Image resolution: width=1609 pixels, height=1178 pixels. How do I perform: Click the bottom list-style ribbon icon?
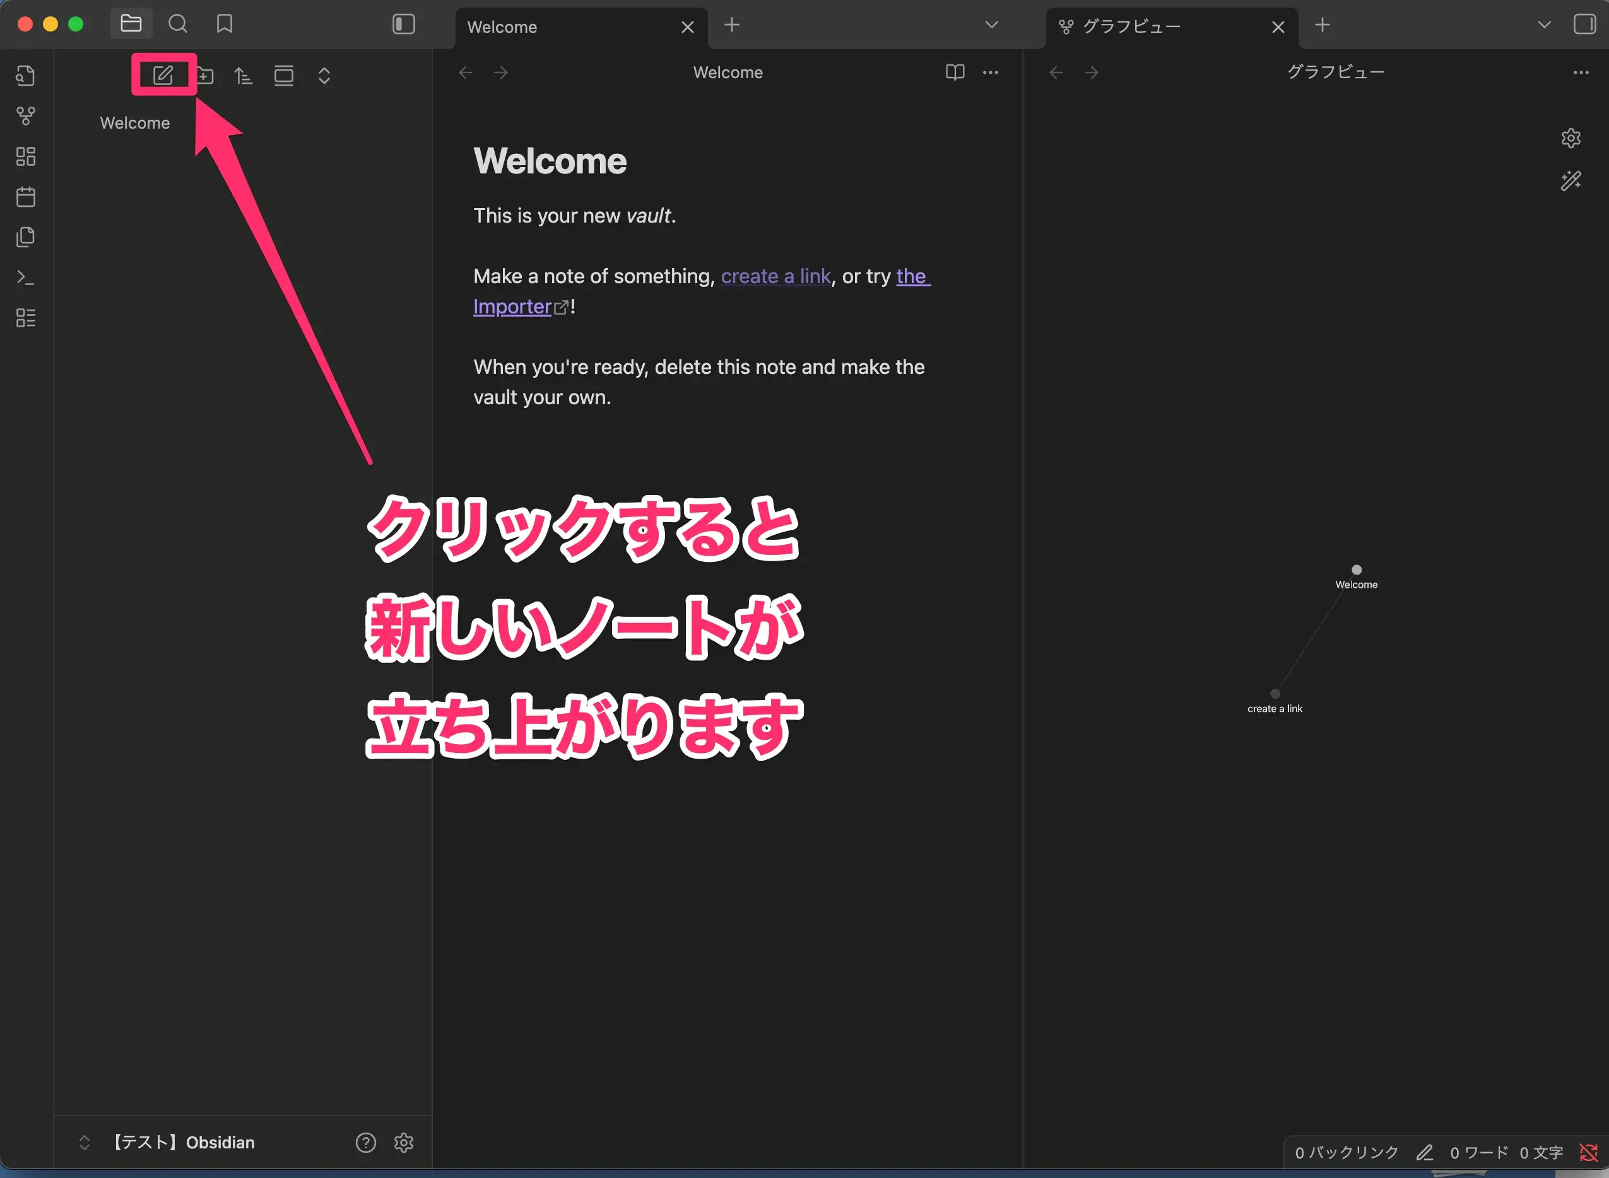(x=26, y=318)
